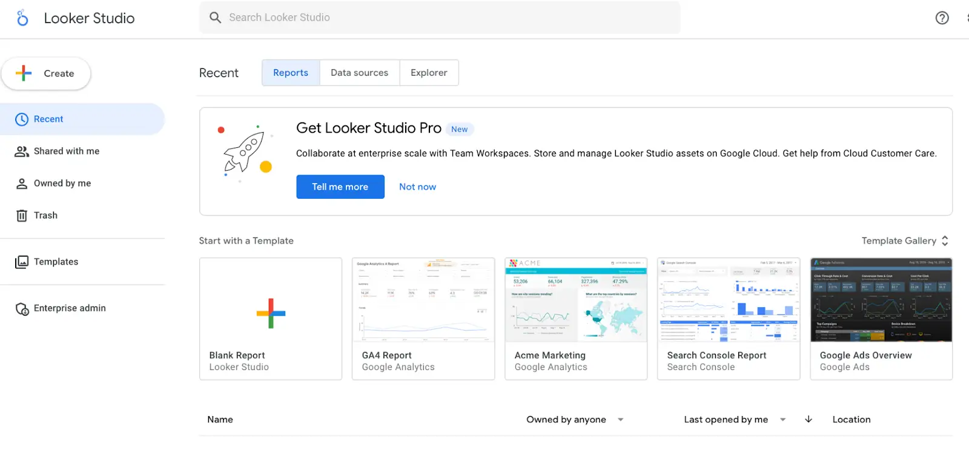Open the help question mark icon
The height and width of the screenshot is (461, 969).
pos(942,18)
